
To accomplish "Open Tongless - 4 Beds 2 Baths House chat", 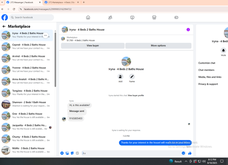I will click(x=26, y=93).
